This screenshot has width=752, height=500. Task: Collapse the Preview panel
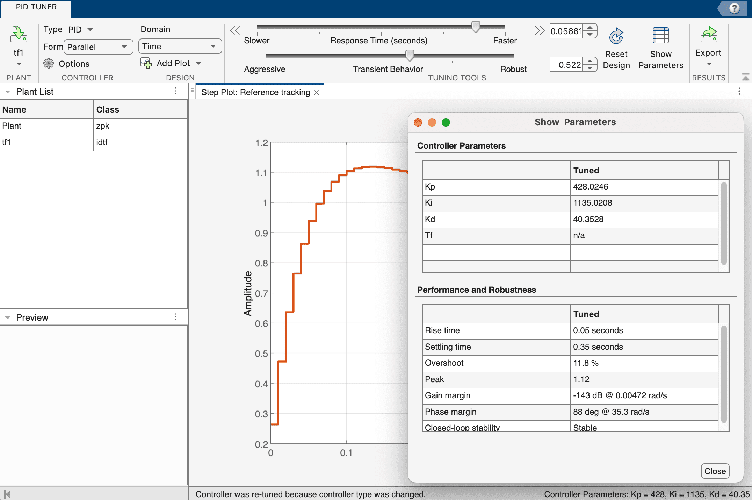[8, 317]
